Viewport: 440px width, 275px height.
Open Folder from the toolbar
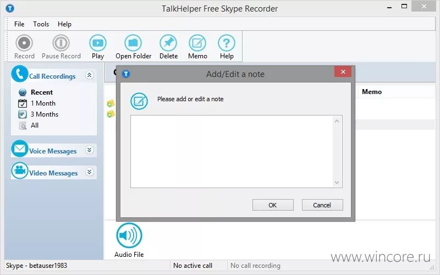[x=133, y=43]
